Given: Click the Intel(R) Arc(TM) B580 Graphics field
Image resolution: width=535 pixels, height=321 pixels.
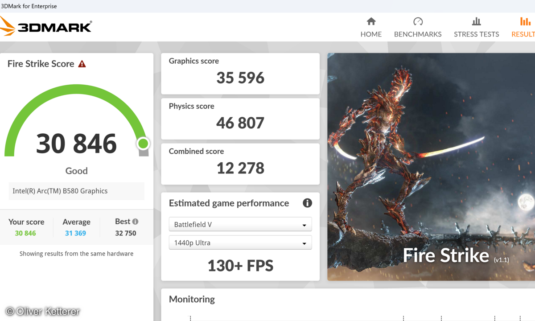Looking at the screenshot, I should pyautogui.click(x=76, y=191).
